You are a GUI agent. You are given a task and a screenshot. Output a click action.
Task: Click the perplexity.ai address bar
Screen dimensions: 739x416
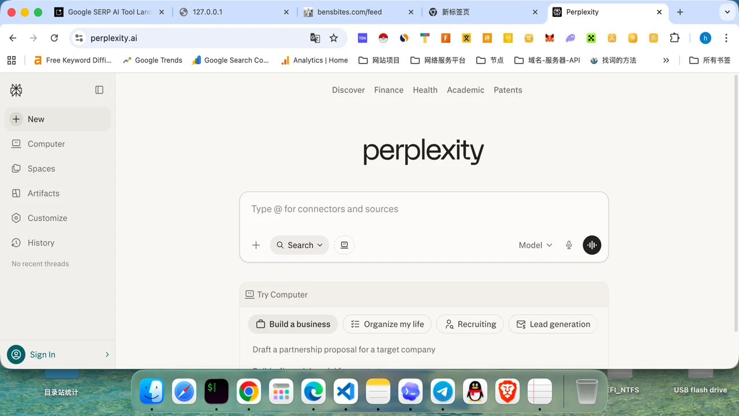[x=196, y=38]
